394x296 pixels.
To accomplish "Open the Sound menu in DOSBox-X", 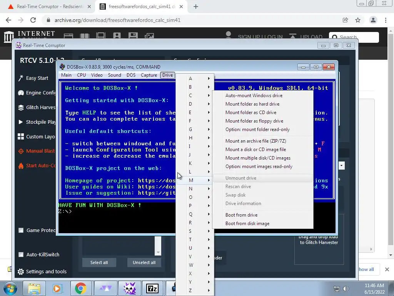I will (x=115, y=75).
